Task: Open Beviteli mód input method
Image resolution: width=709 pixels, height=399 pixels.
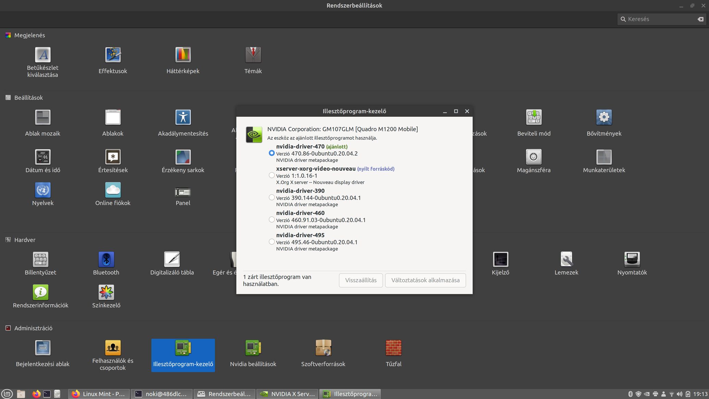Action: tap(534, 123)
